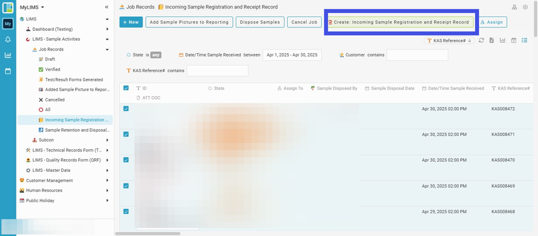538x236 pixels.
Task: Click the vertical scrollbar at right edge
Action: coord(536,18)
